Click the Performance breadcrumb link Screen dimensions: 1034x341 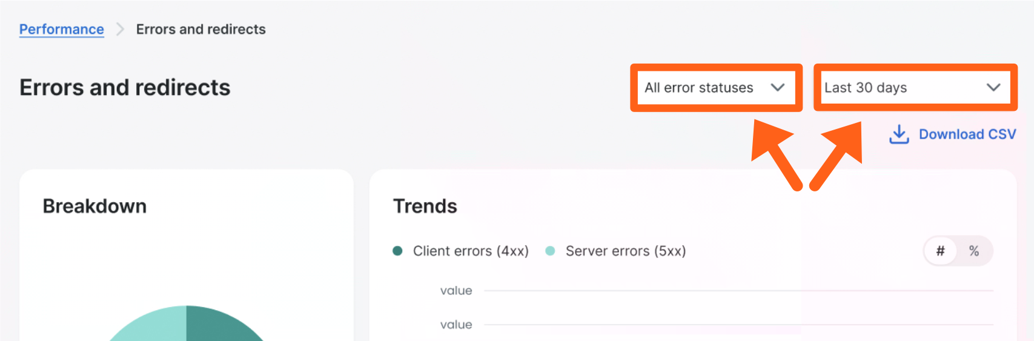pos(61,29)
